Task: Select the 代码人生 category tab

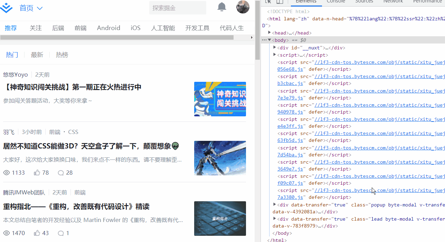Action: tap(232, 28)
